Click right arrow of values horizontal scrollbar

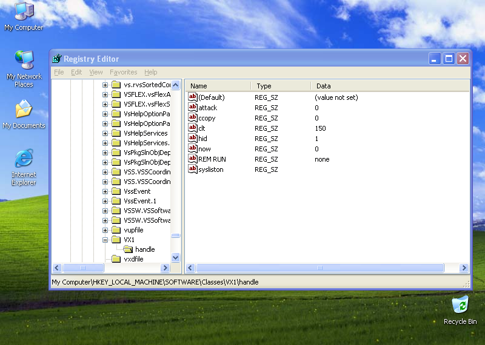(x=464, y=268)
